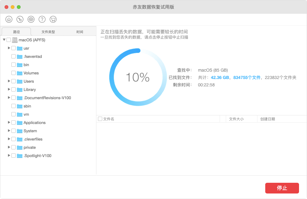
Task: Go to the home screen icon
Action: (9, 19)
